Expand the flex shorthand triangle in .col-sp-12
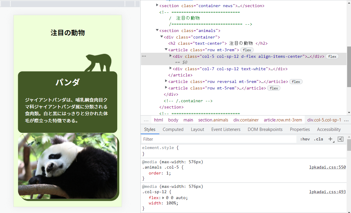351x213 pixels. click(x=163, y=198)
